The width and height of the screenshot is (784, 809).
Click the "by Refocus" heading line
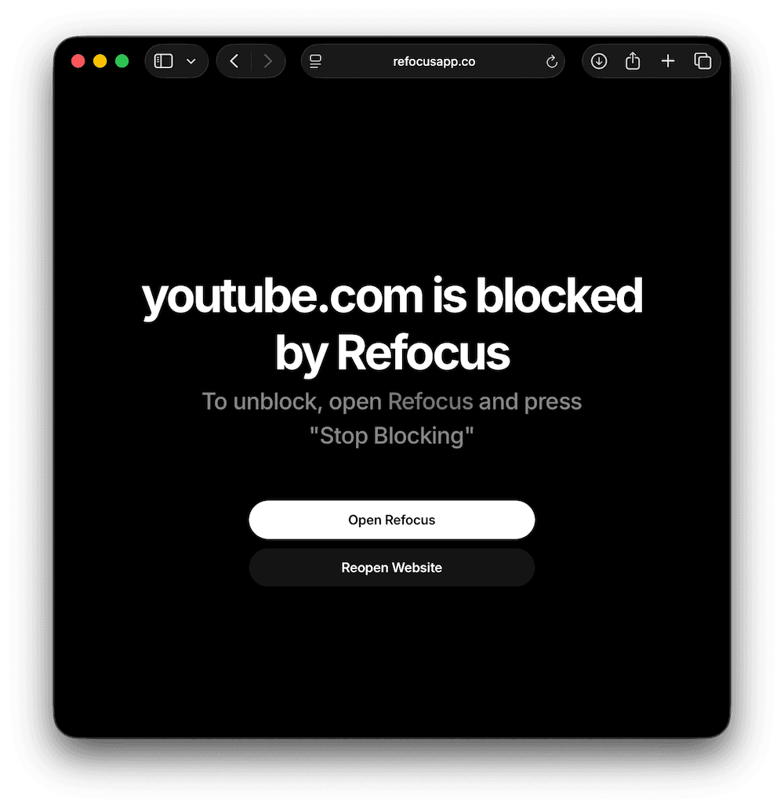tap(392, 354)
